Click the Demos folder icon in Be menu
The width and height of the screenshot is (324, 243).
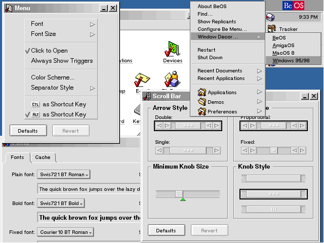[x=202, y=102]
